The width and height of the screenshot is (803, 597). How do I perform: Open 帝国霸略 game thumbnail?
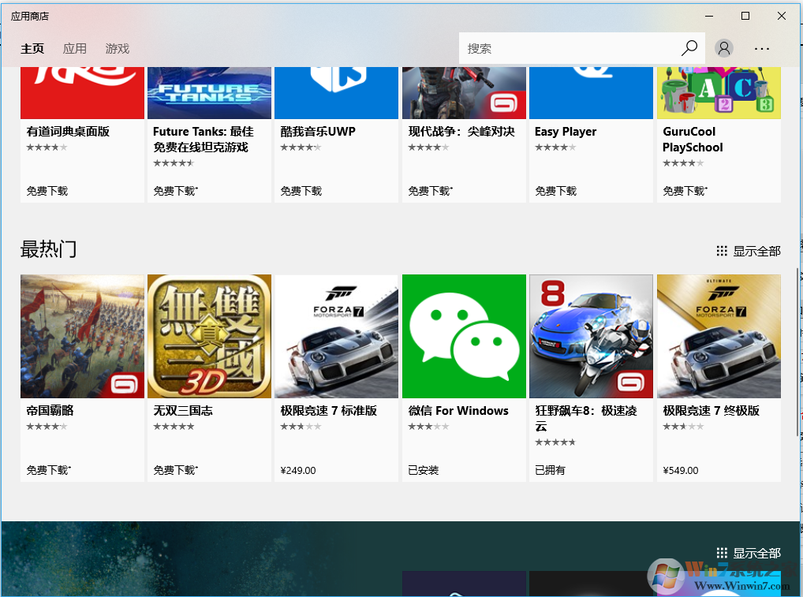pos(83,337)
